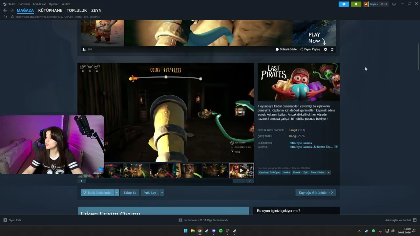Open the downloads icon beside İndirmeler
420x236 pixels.
pos(180,220)
